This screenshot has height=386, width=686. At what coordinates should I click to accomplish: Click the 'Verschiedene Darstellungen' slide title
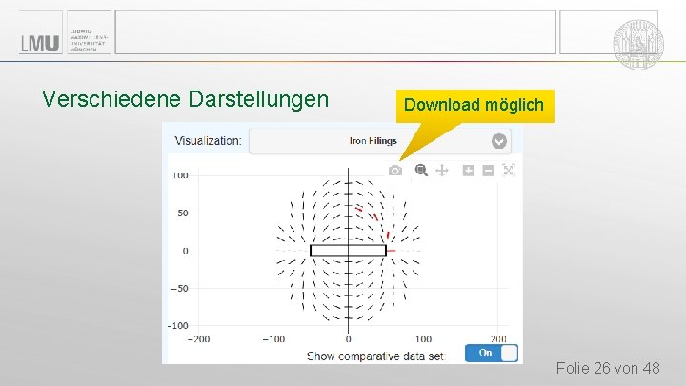(x=185, y=99)
